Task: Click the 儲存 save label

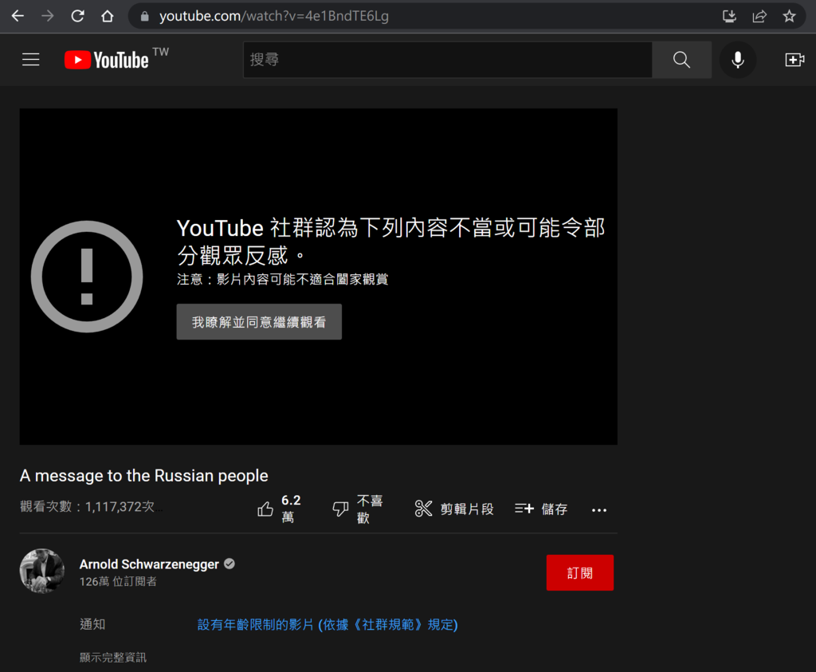Action: tap(555, 509)
